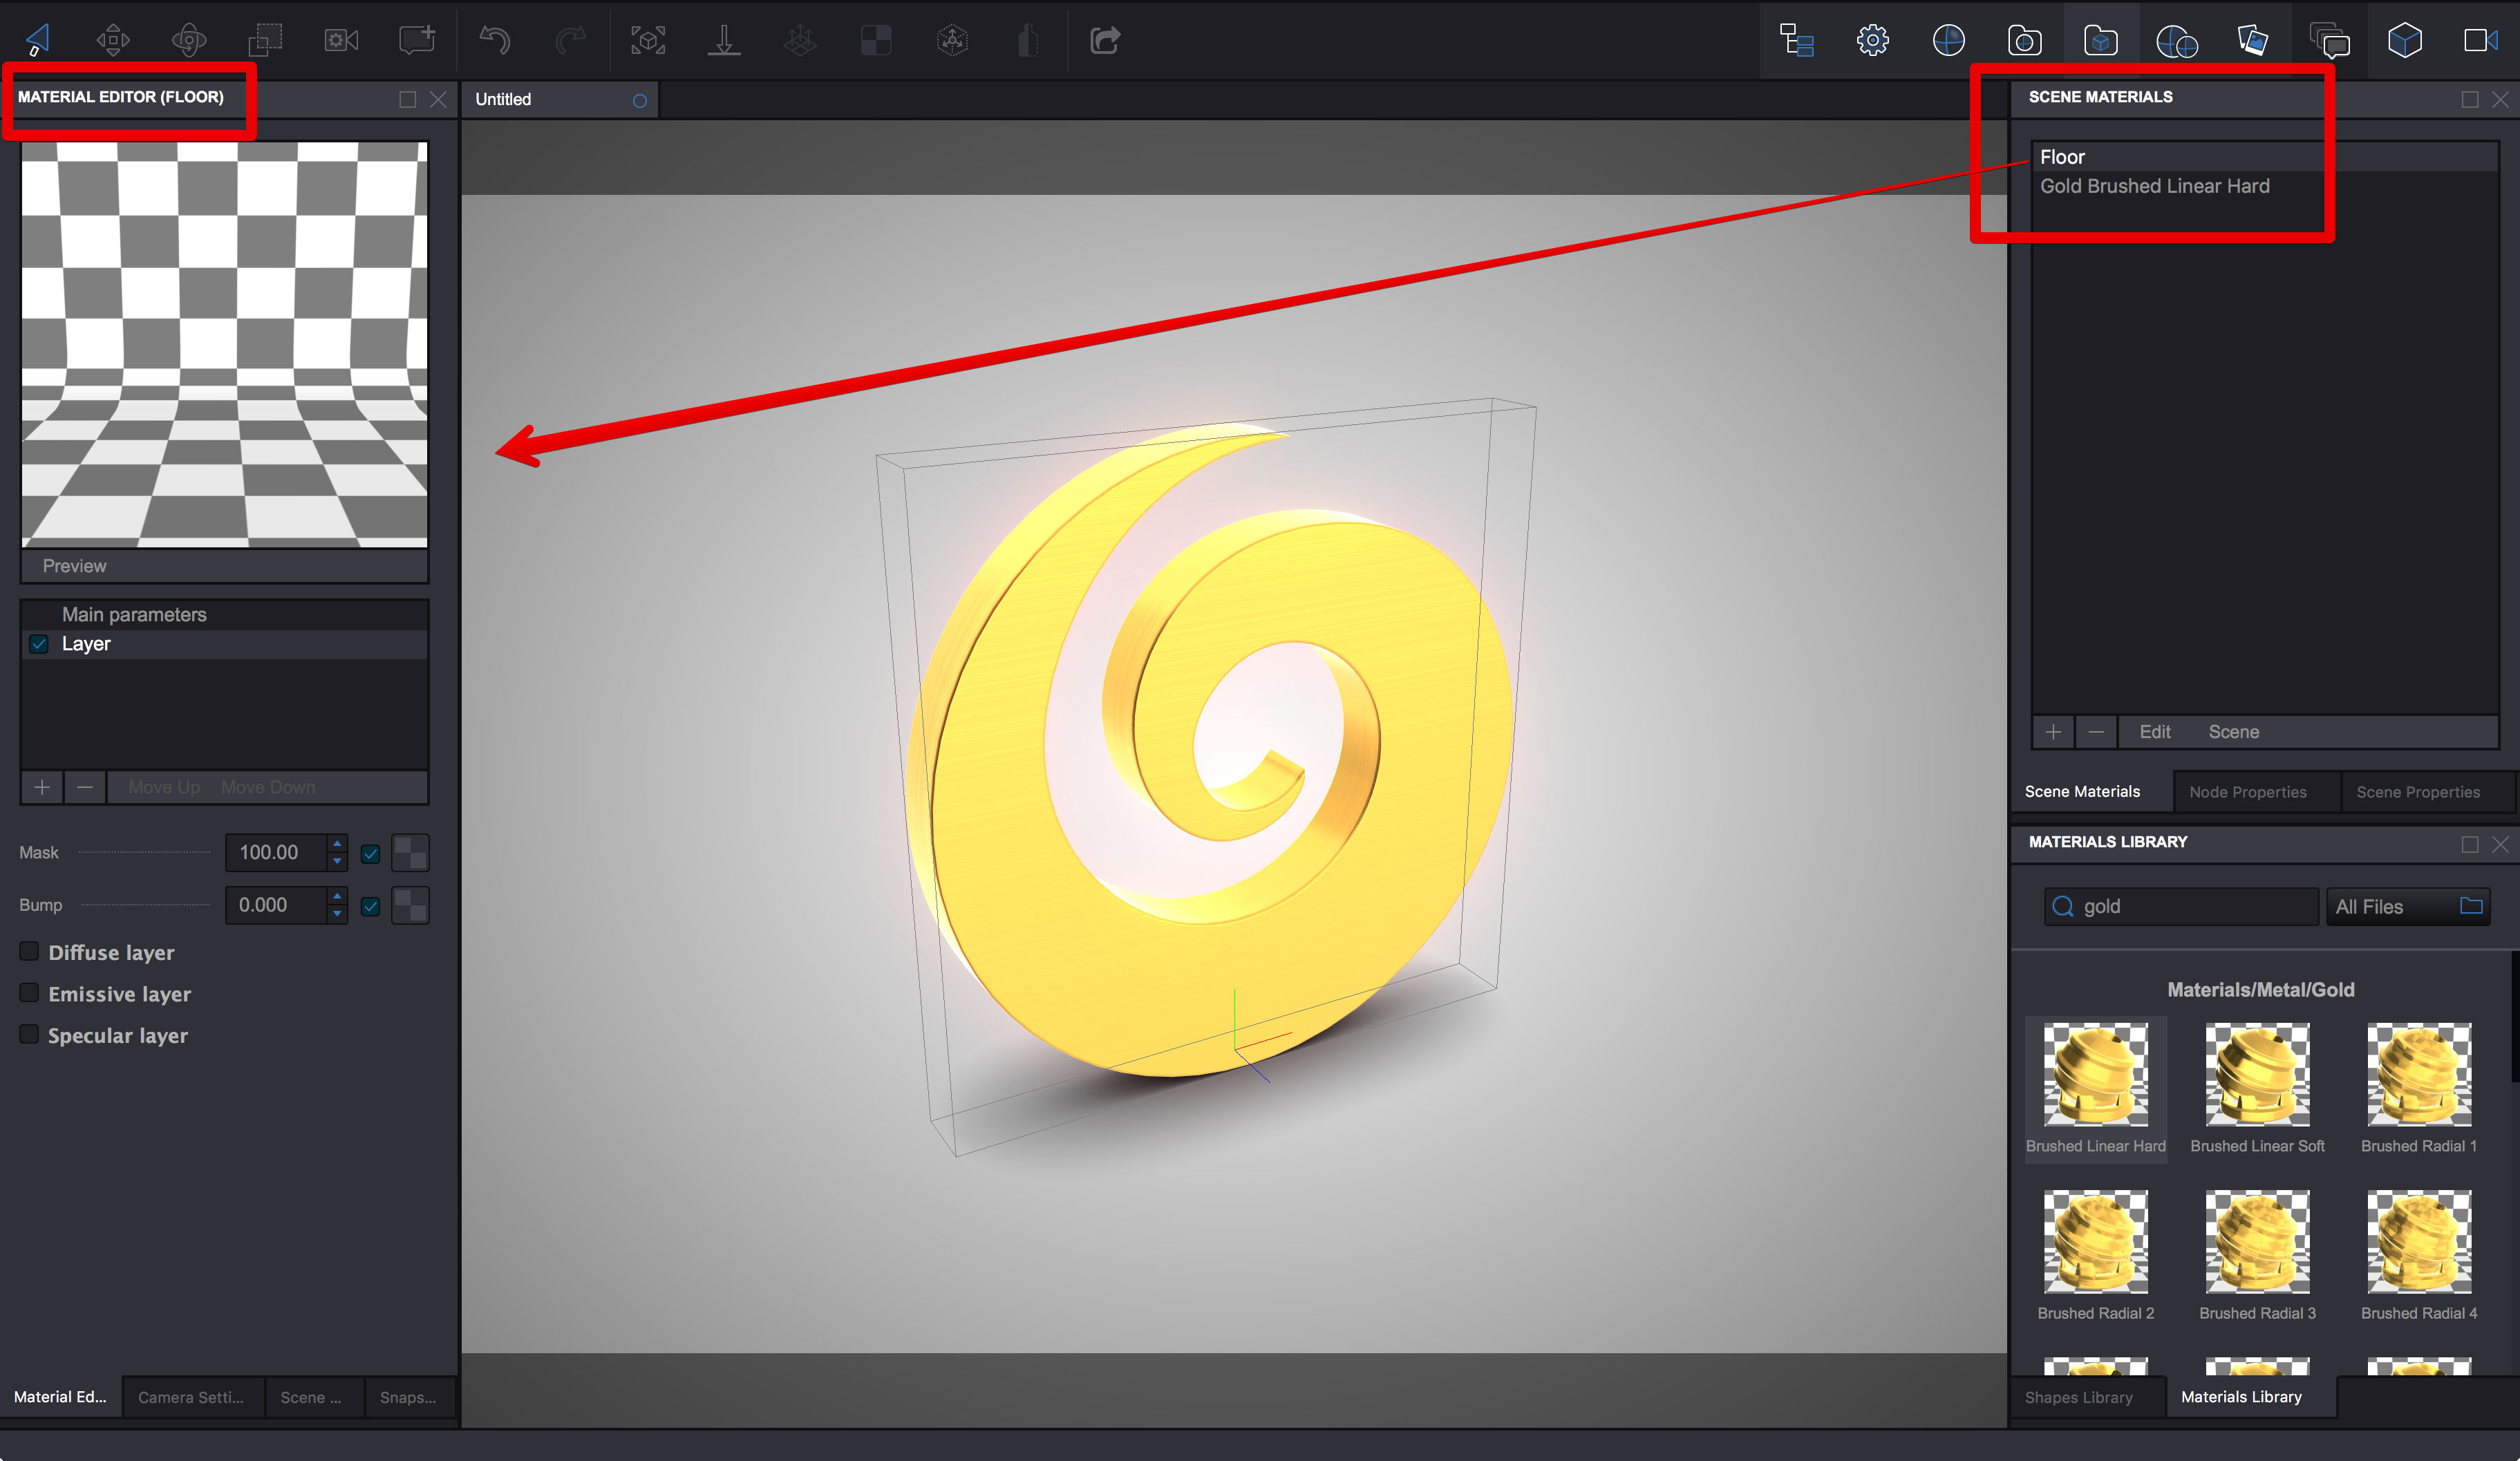The image size is (2520, 1461).
Task: Select the Brushed Radial 3 material thumbnail
Action: point(2256,1243)
